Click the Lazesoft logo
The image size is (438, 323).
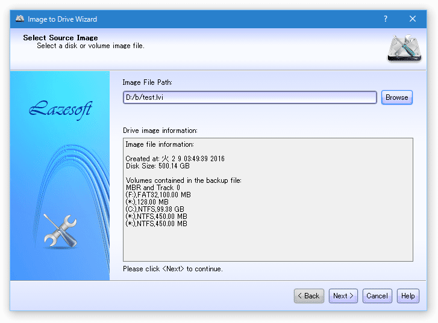(60, 109)
